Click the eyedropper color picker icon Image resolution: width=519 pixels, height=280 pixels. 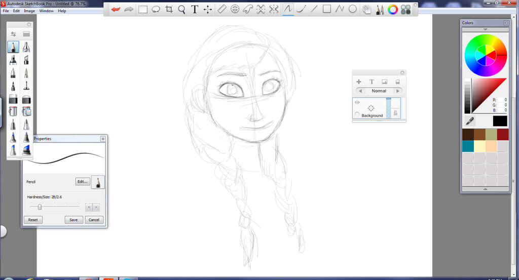click(470, 121)
